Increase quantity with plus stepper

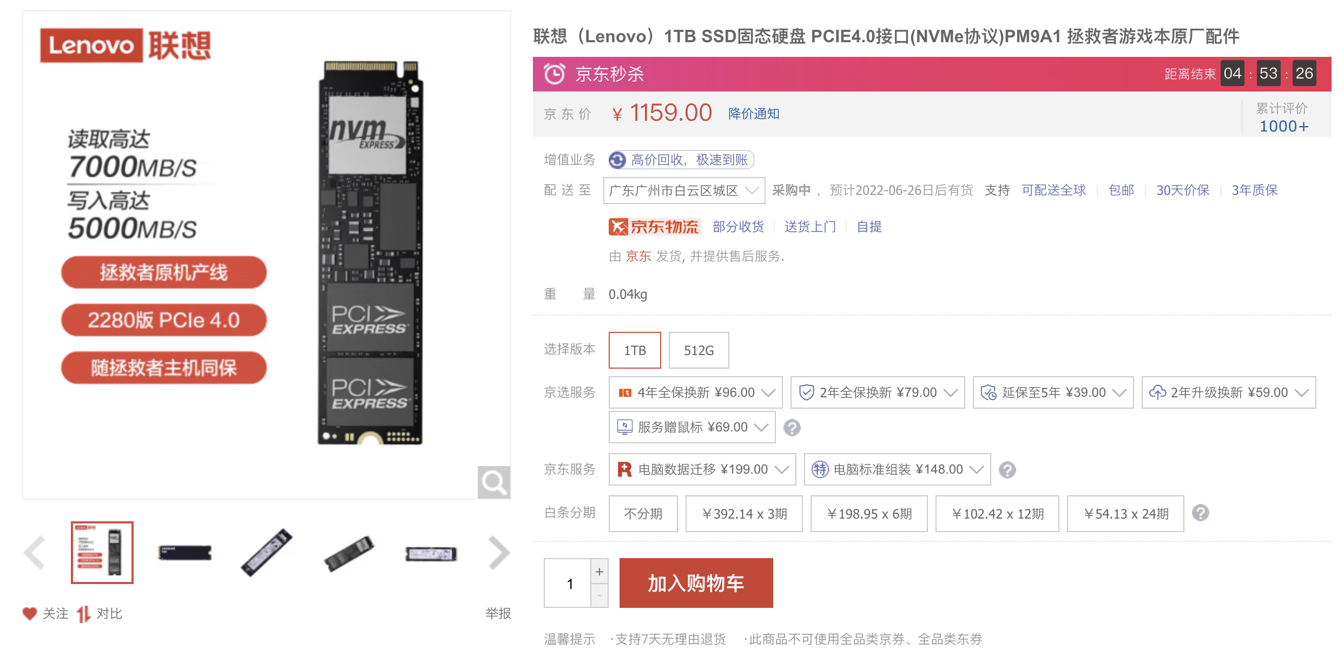point(599,571)
